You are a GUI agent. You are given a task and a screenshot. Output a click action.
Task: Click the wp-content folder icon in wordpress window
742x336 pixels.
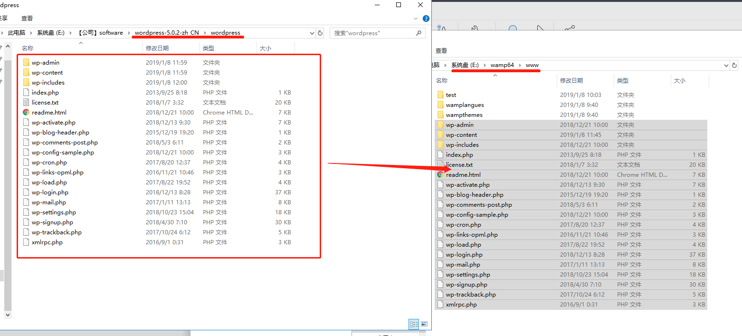pos(26,72)
